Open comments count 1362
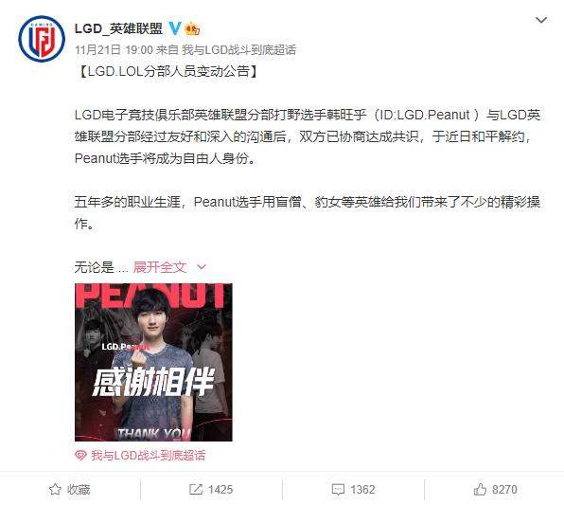564x505 pixels. (x=362, y=490)
